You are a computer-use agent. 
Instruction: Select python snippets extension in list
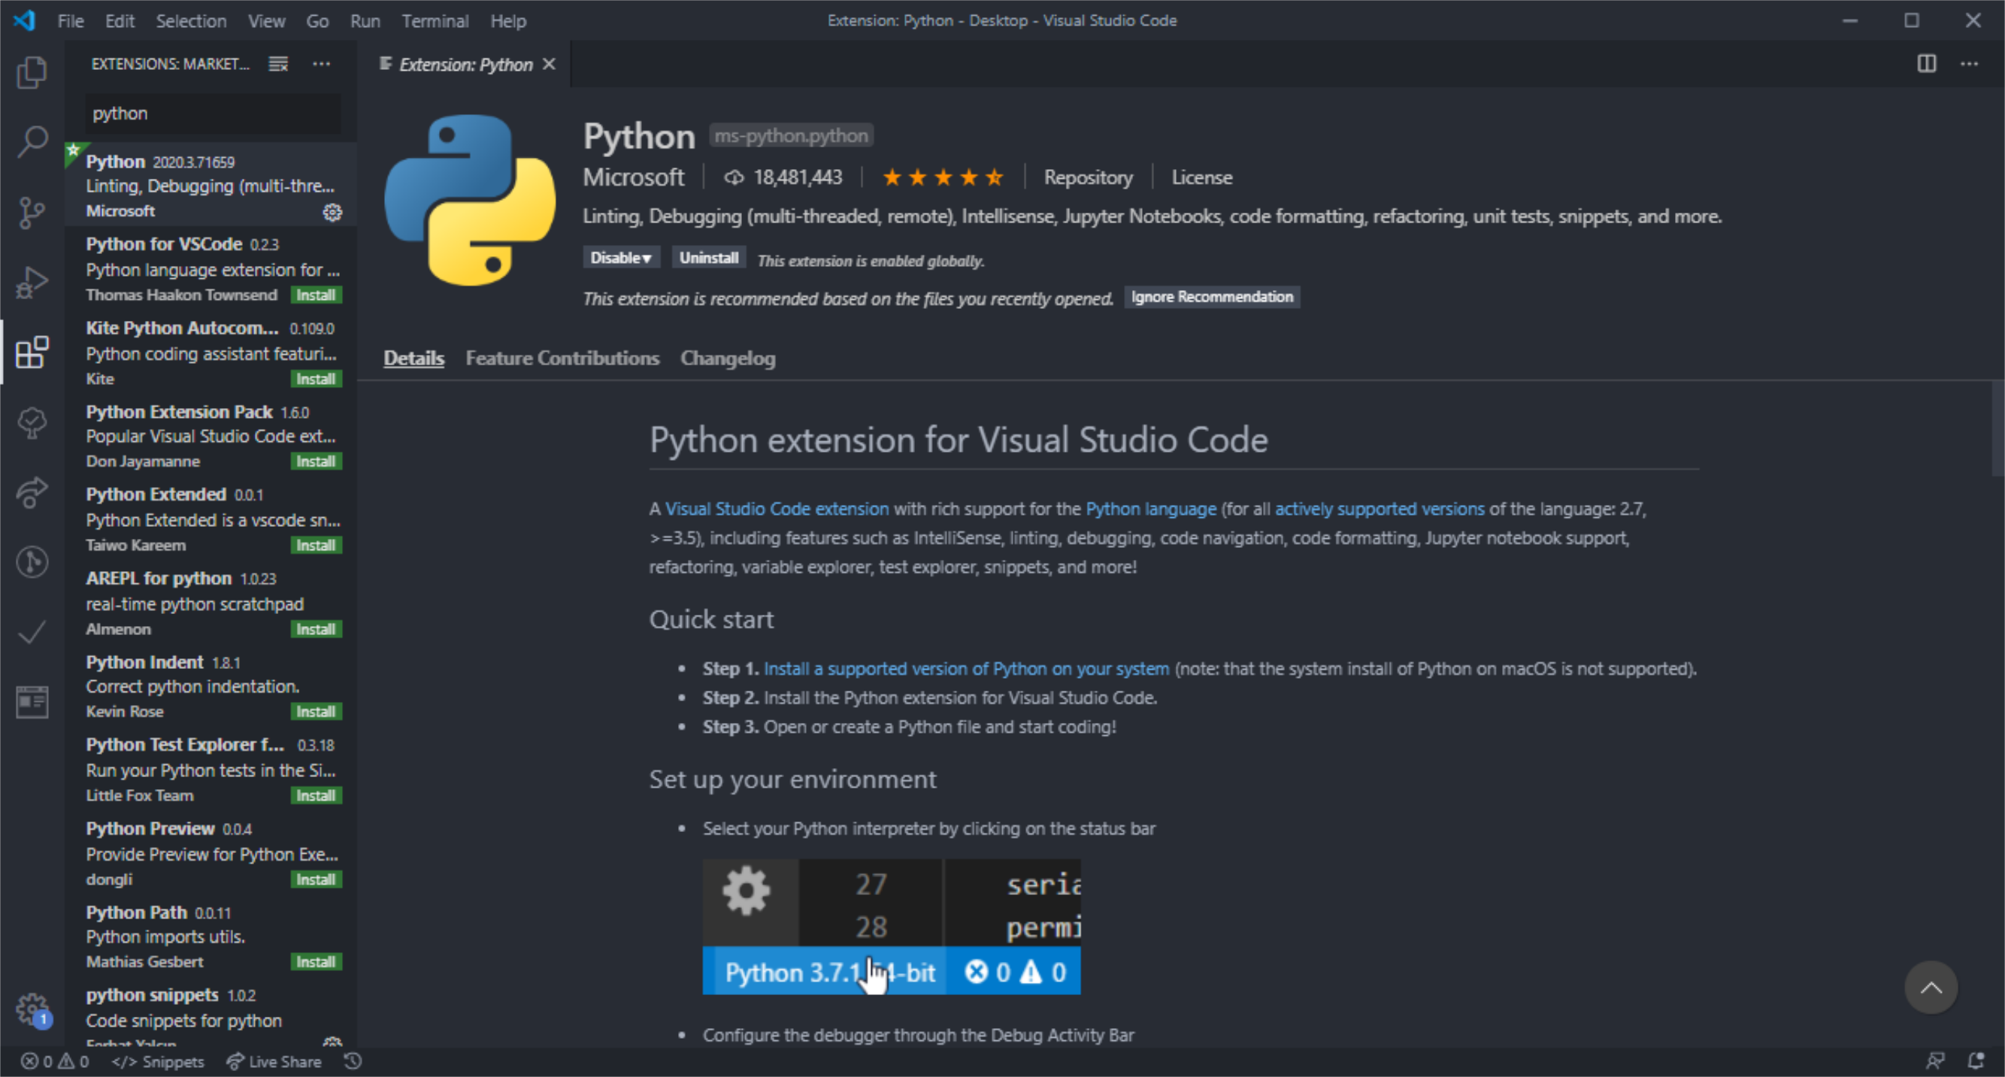210,1014
